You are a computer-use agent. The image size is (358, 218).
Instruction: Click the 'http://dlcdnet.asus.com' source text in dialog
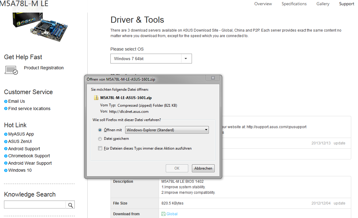coord(129,112)
